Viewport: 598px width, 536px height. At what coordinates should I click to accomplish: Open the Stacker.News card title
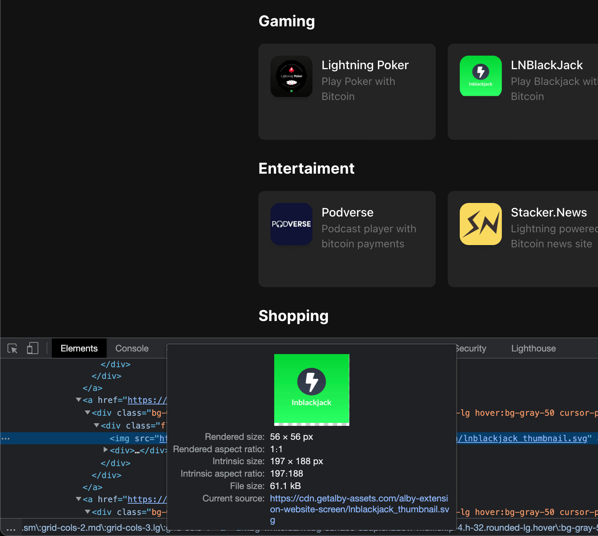[549, 212]
